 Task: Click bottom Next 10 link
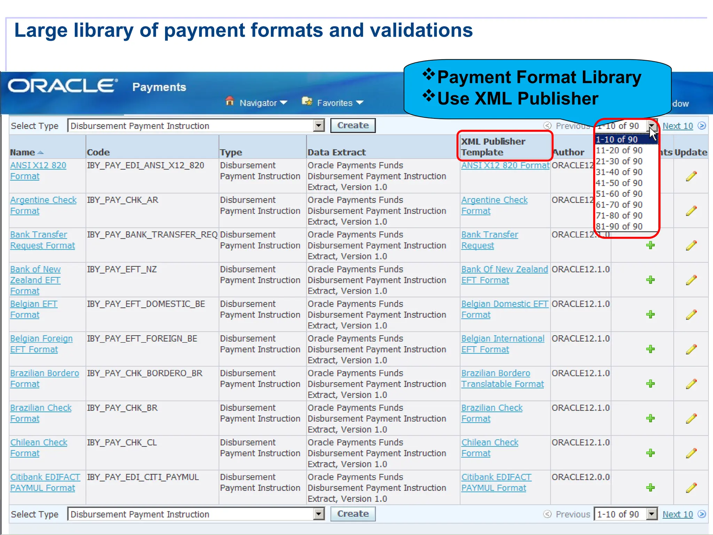click(x=677, y=514)
